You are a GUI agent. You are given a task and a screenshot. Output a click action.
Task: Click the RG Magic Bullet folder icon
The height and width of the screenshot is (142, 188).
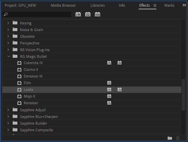[x=15, y=56]
